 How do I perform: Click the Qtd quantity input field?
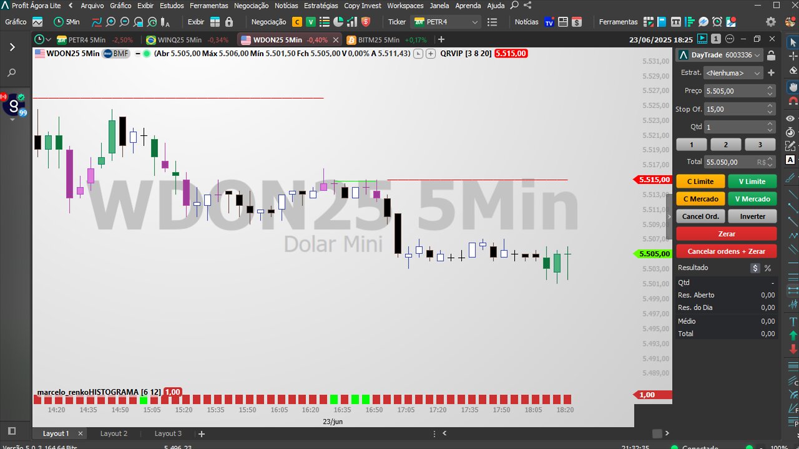pos(740,127)
